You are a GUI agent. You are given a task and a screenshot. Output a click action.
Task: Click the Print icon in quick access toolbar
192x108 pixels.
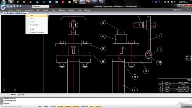[x=21, y=6]
